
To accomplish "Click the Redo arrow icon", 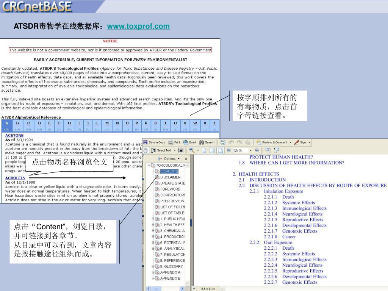I will click(x=239, y=142).
